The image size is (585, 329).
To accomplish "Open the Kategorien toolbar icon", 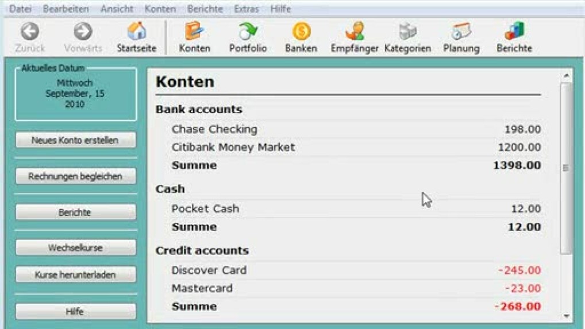I will (407, 32).
